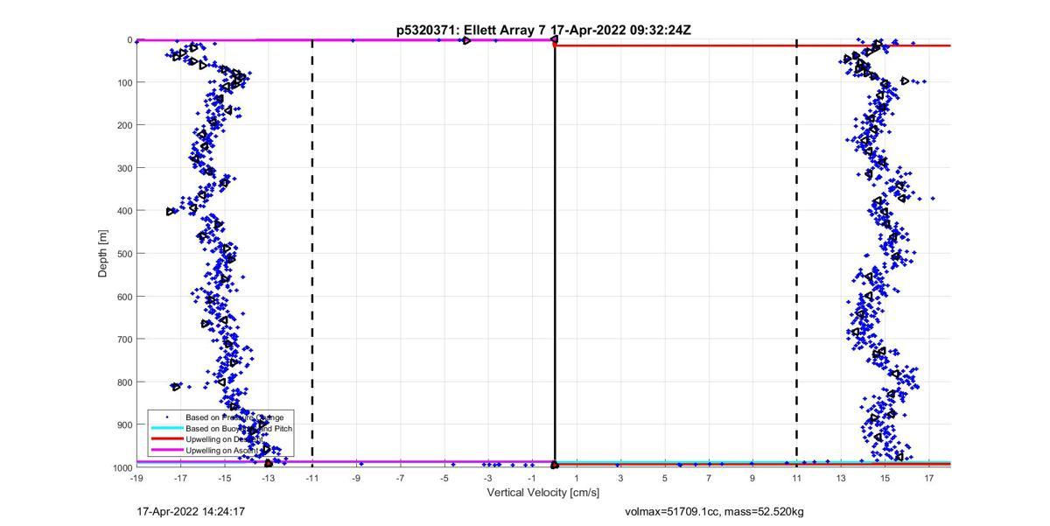Click the x-axis tick label "-9"
1050x526 pixels.
pos(356,479)
